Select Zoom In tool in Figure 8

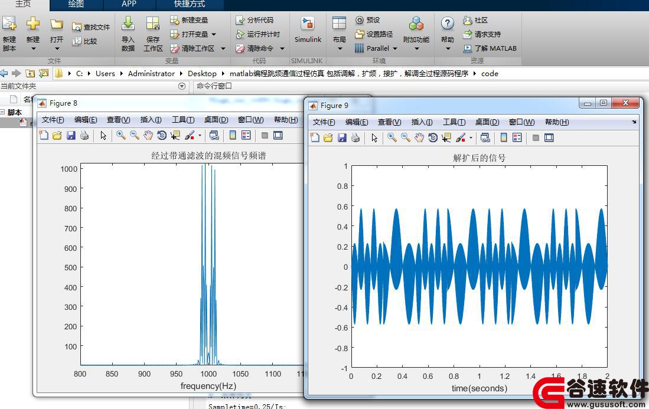[121, 135]
